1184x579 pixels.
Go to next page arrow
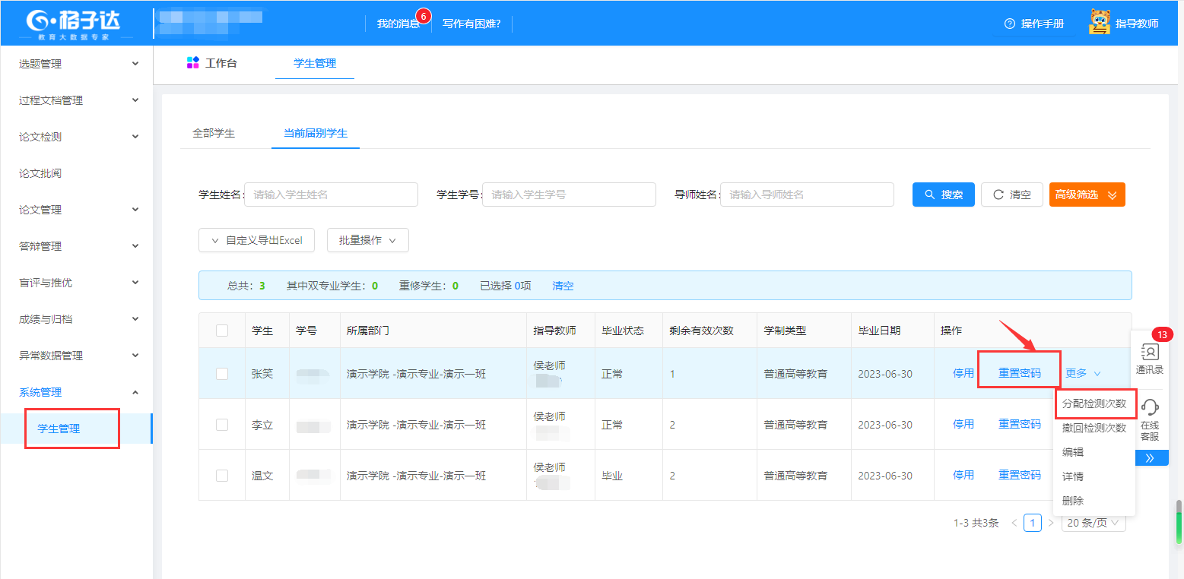(x=1051, y=523)
